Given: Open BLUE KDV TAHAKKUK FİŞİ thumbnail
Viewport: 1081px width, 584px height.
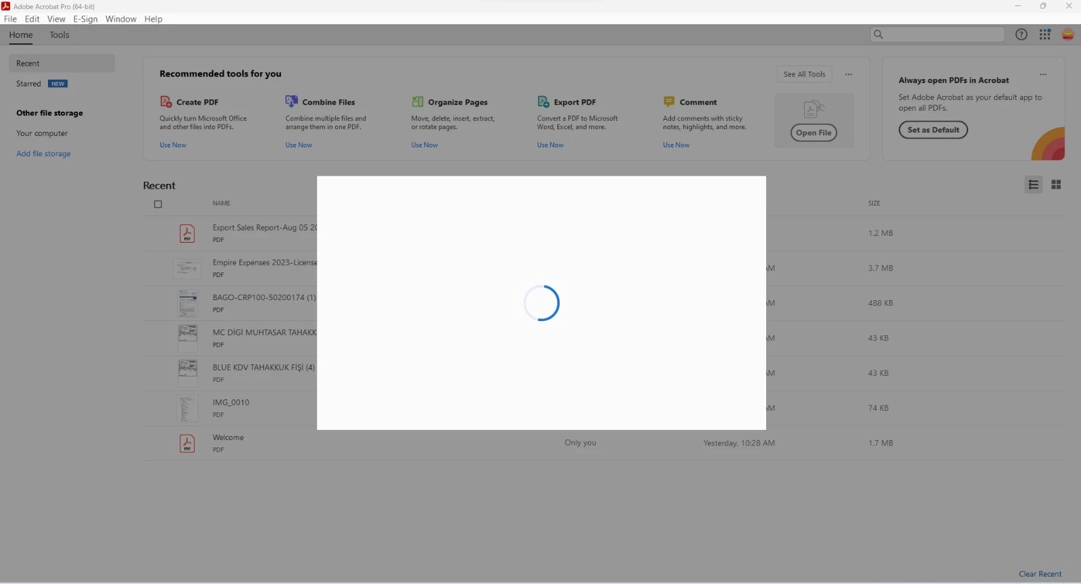Looking at the screenshot, I should click(187, 374).
